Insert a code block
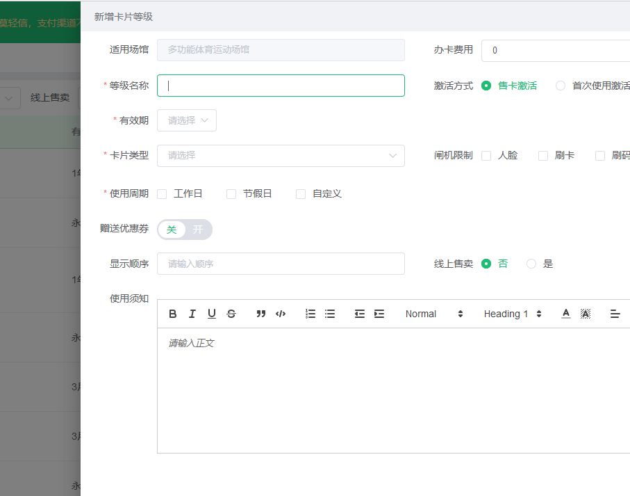 pyautogui.click(x=281, y=314)
